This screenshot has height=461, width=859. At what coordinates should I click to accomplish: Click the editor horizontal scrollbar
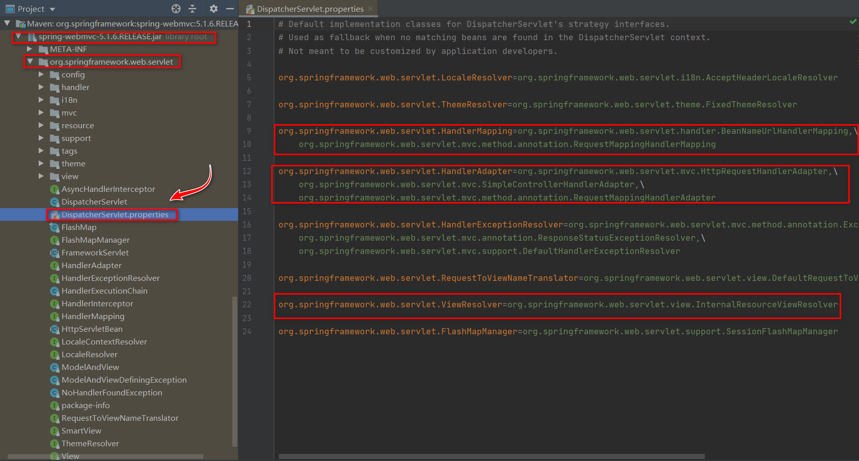(492, 456)
